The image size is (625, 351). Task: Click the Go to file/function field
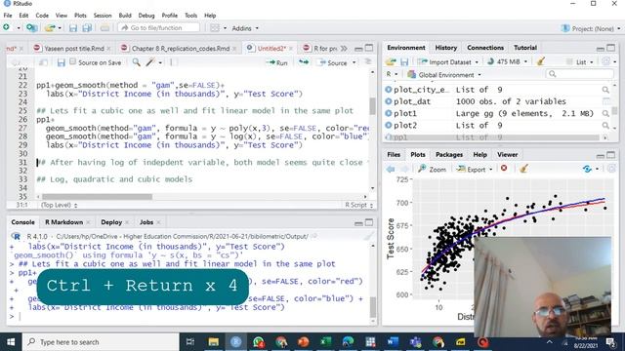click(x=158, y=28)
